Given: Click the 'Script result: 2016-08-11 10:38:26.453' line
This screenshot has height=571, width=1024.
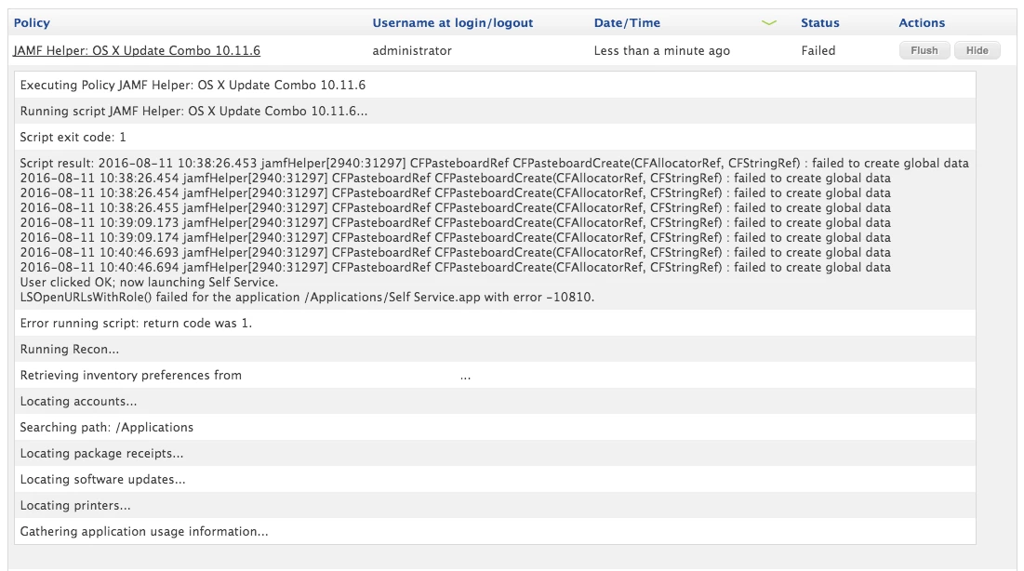Looking at the screenshot, I should tap(495, 164).
